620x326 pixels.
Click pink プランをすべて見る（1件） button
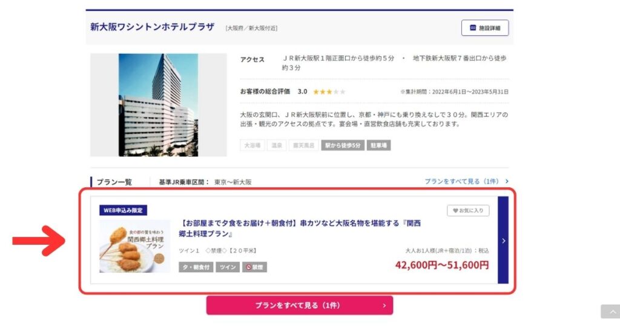pyautogui.click(x=300, y=305)
